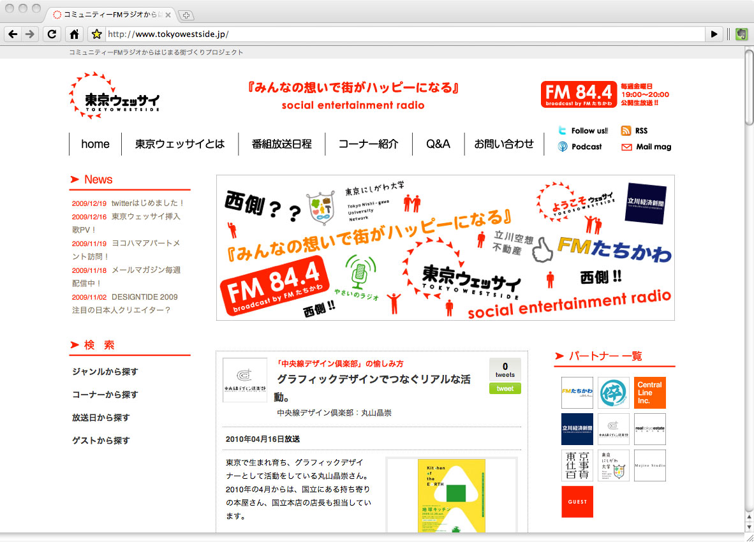Click the 中央線デザイン倶楽部 article thumbnail
The width and height of the screenshot is (754, 542).
[x=245, y=380]
